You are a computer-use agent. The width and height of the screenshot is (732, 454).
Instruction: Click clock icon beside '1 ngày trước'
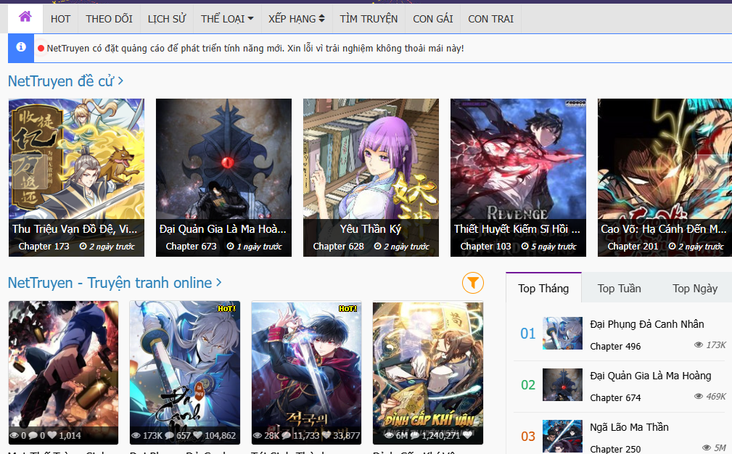(230, 246)
